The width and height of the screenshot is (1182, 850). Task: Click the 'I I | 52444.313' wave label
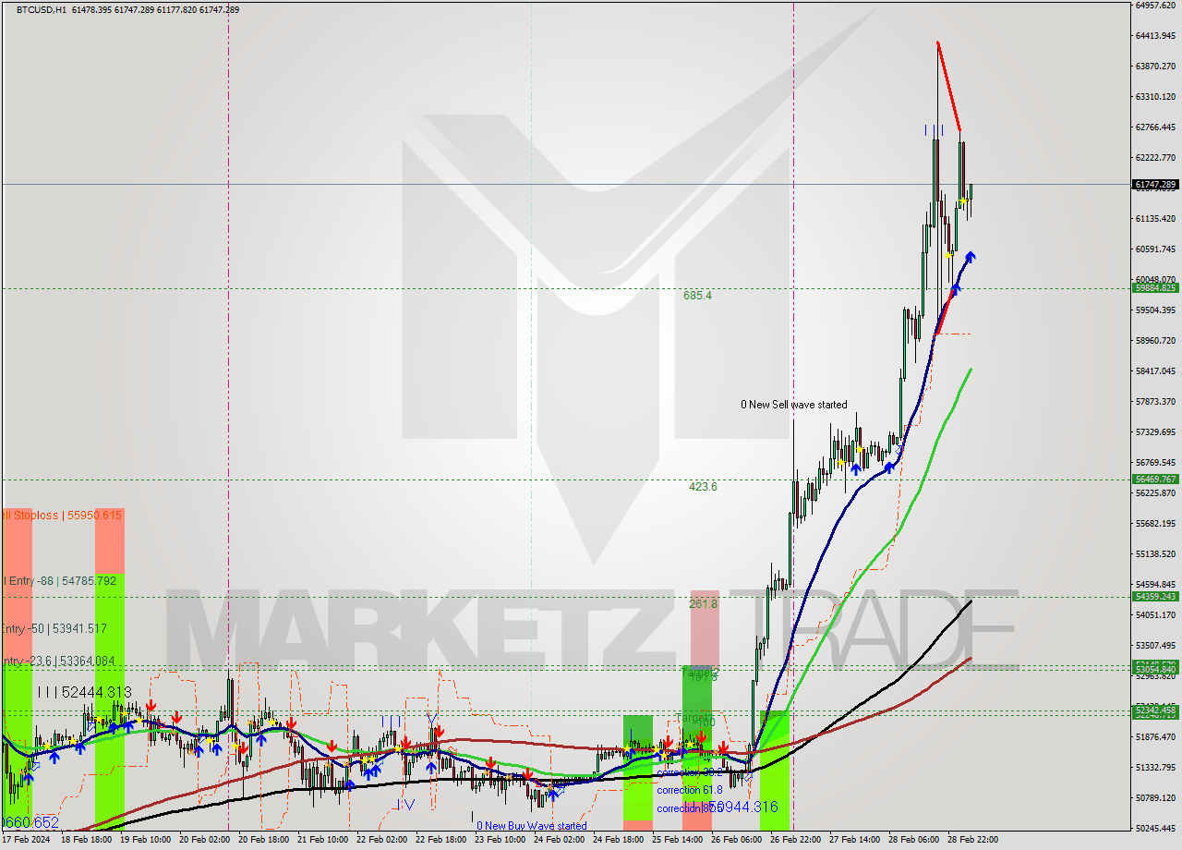[84, 692]
